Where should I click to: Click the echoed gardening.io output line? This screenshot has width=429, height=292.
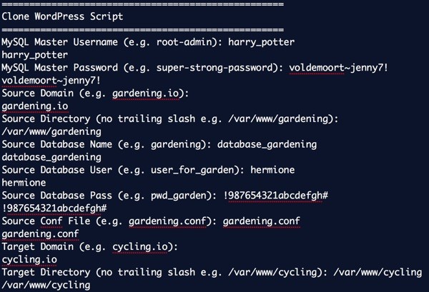pyautogui.click(x=35, y=106)
